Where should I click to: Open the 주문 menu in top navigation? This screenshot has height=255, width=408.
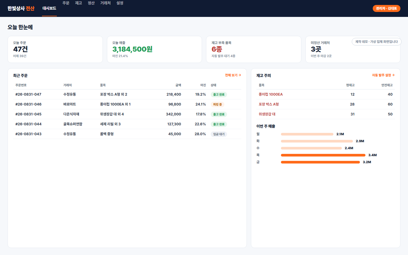pyautogui.click(x=66, y=3)
